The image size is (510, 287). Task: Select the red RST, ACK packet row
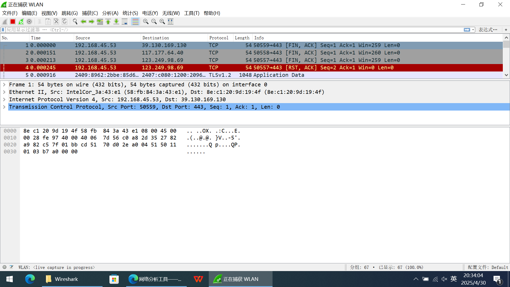186,68
